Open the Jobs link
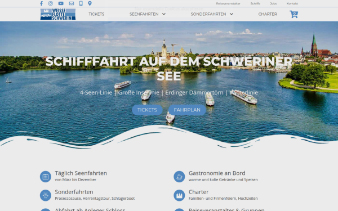The width and height of the screenshot is (338, 211). click(x=273, y=3)
